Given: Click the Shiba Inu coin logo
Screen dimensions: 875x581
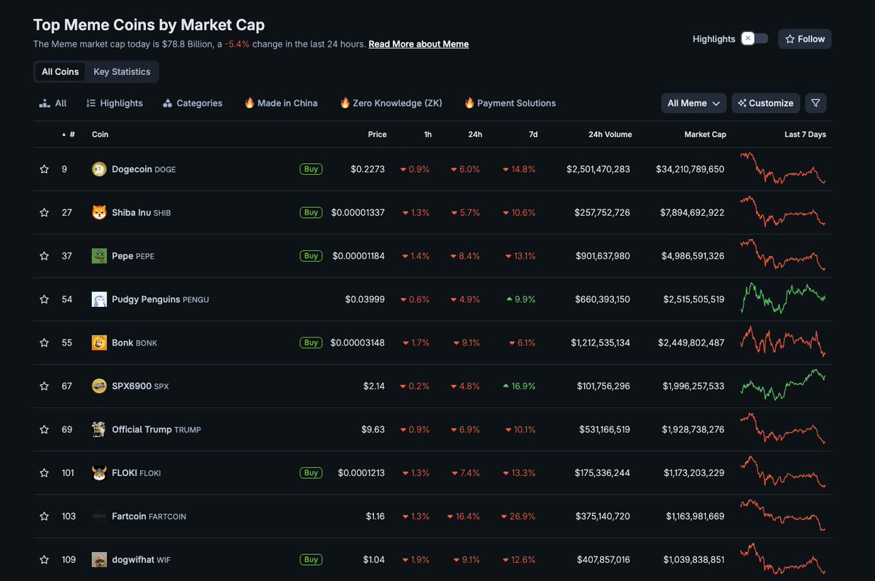Looking at the screenshot, I should pos(99,213).
